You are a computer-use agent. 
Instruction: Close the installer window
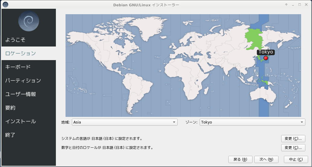tap(306, 5)
